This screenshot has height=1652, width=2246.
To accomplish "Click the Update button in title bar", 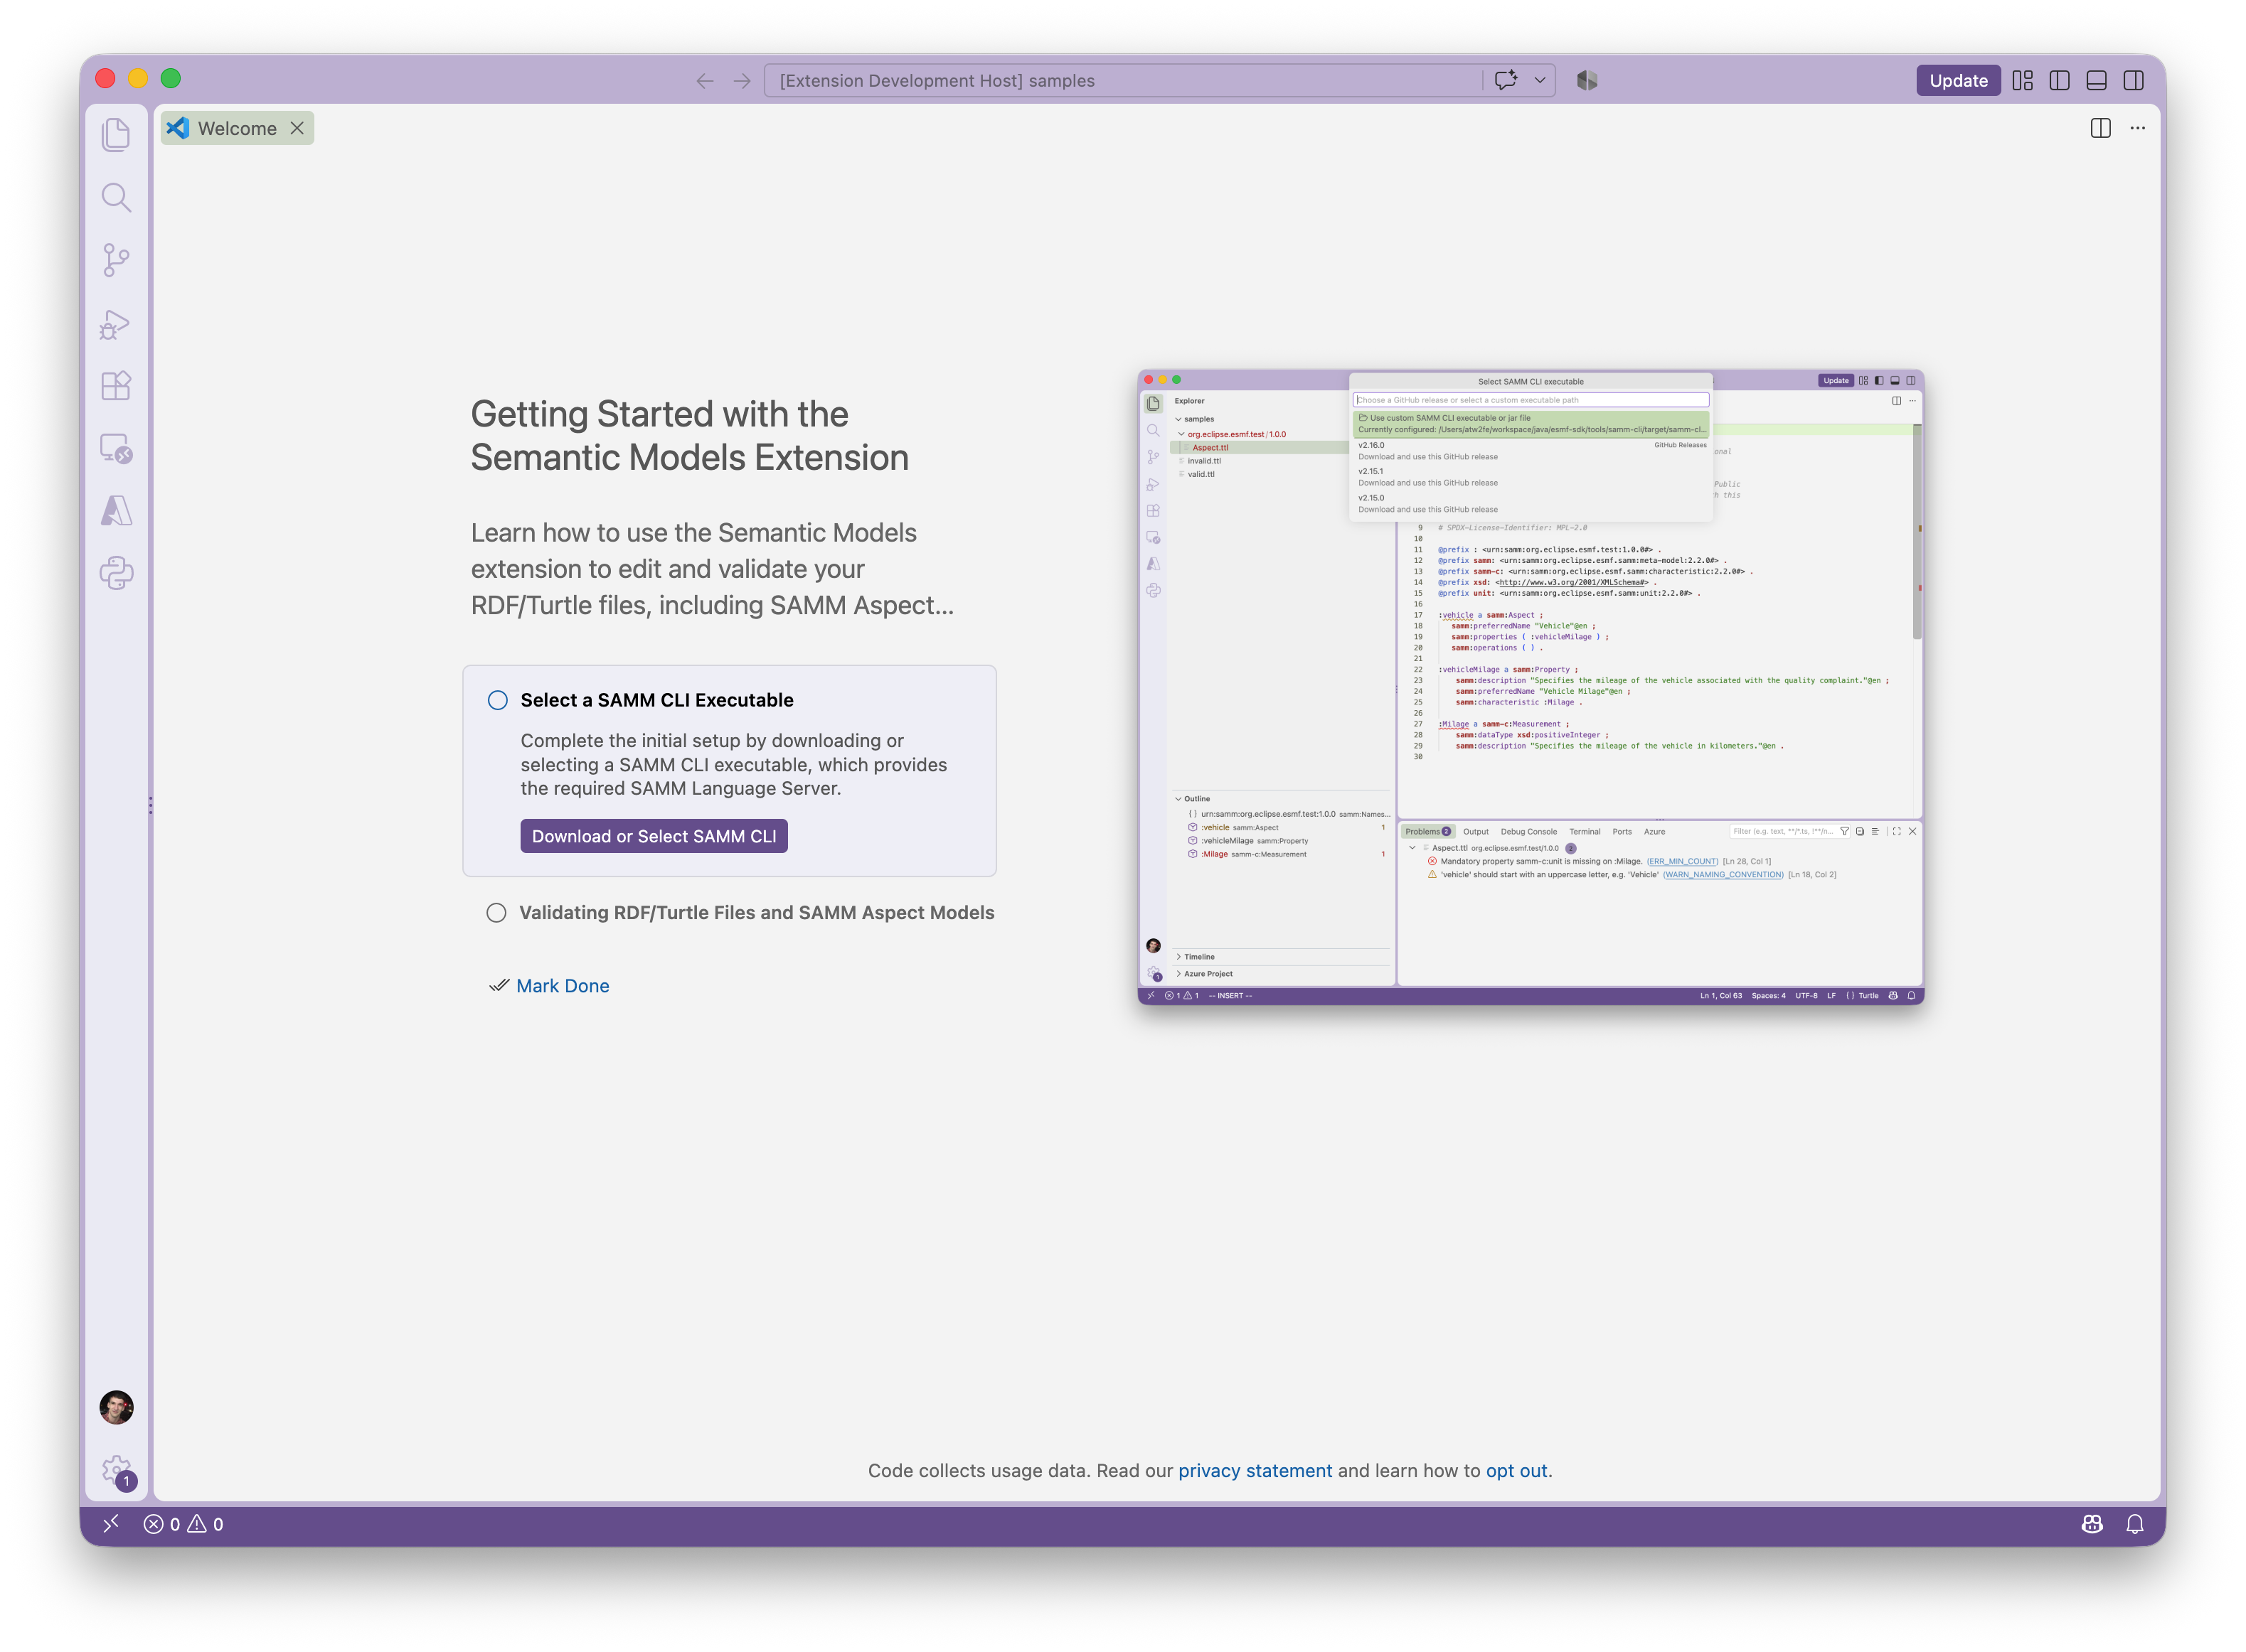I will 1958,80.
